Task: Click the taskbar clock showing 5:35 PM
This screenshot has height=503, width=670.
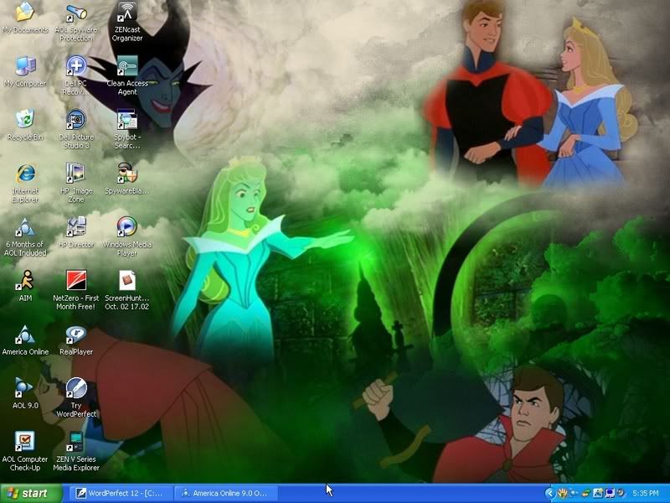Action: (645, 493)
